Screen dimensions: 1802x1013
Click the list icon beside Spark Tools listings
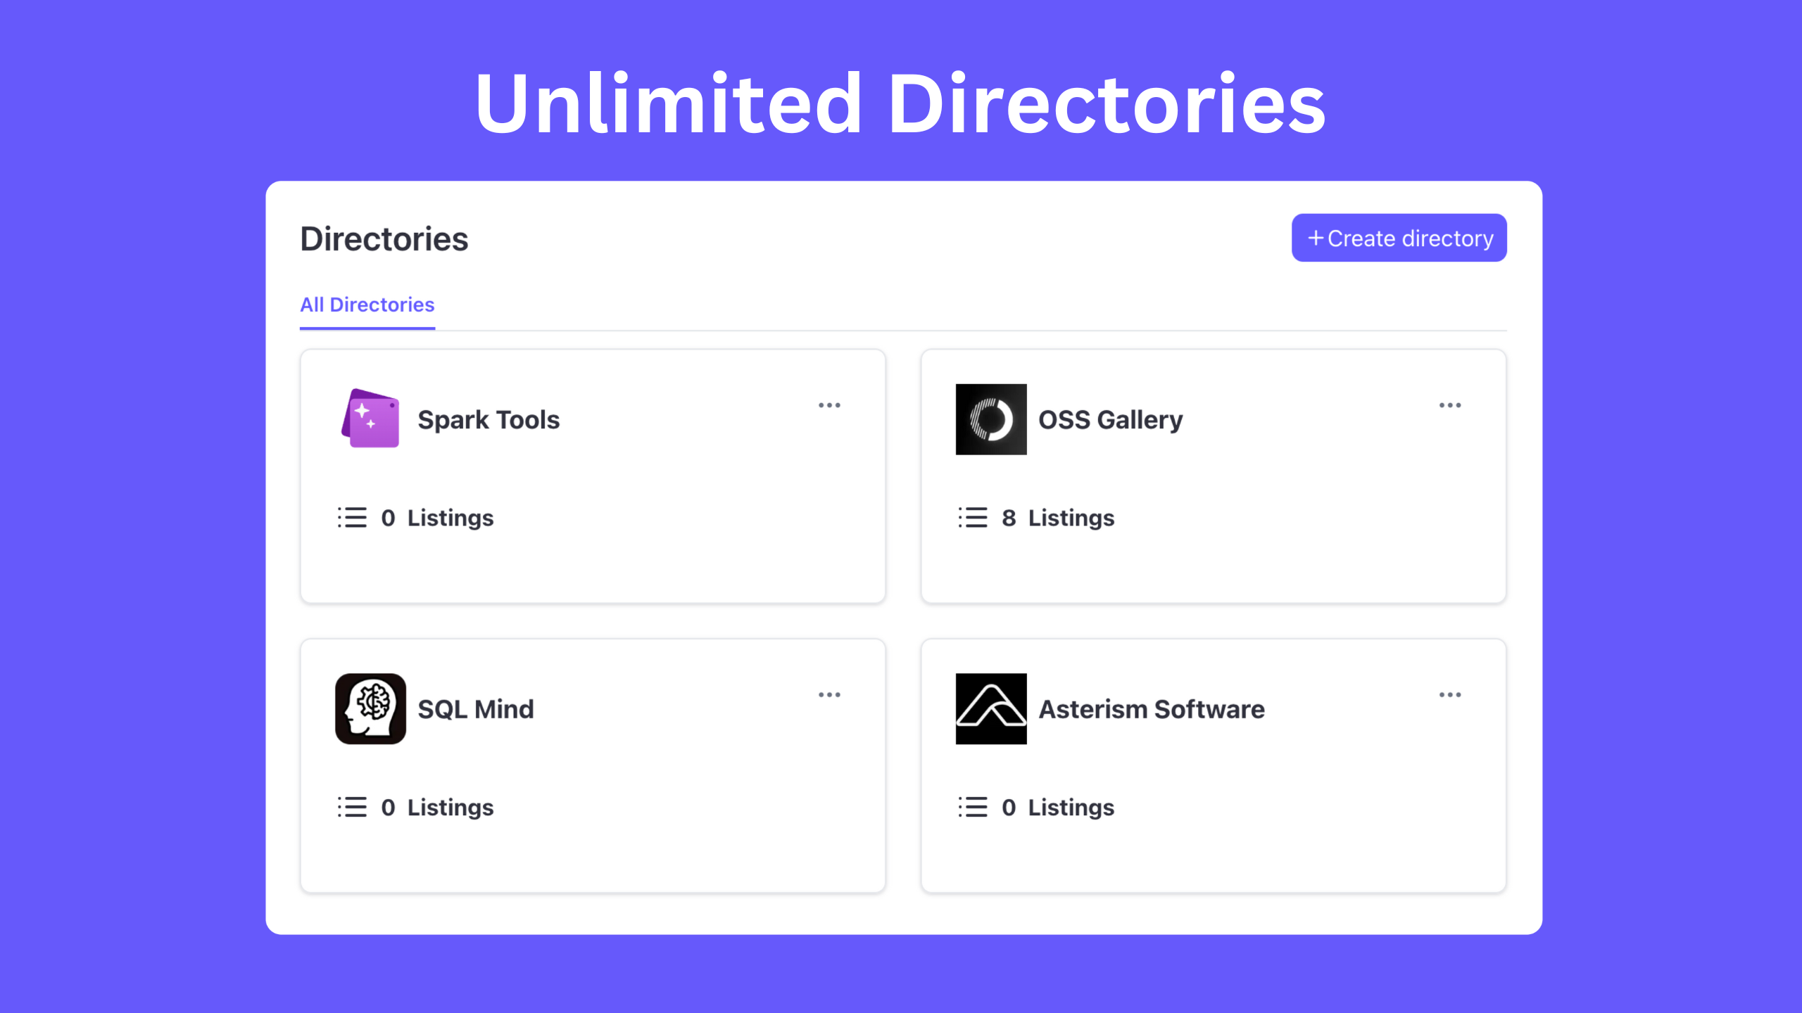click(352, 518)
